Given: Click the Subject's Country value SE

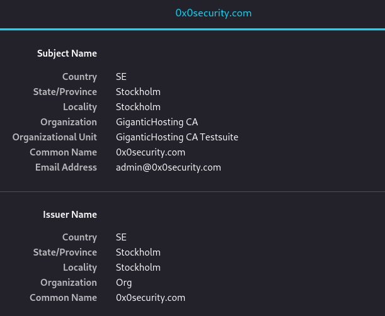Looking at the screenshot, I should click(122, 77).
